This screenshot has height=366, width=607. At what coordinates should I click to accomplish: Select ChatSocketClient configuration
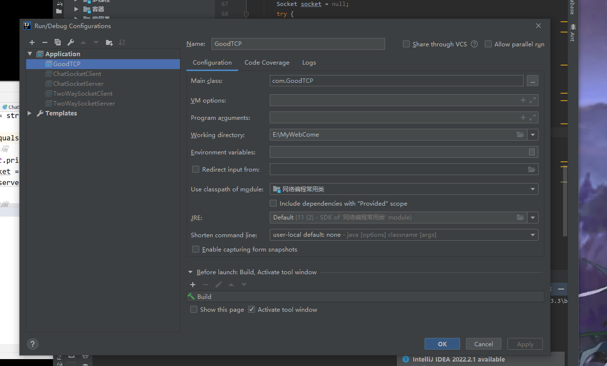click(x=103, y=73)
